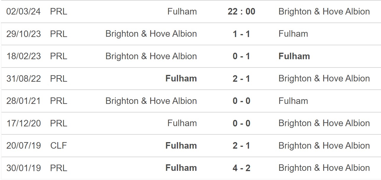Open the 0 - 0 score from 17/12/20
The image size is (381, 180).
tap(242, 123)
